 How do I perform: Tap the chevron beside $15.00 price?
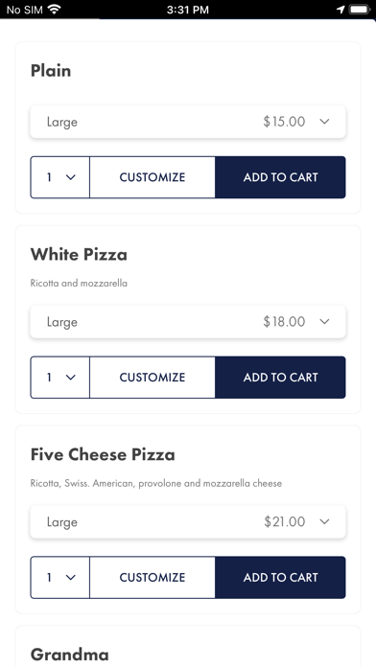(324, 122)
